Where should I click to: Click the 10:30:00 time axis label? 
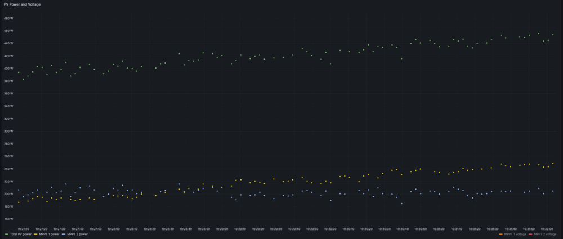[x=330, y=229]
